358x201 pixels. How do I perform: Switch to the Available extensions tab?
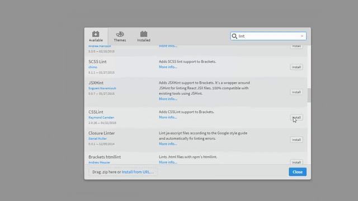pos(96,36)
